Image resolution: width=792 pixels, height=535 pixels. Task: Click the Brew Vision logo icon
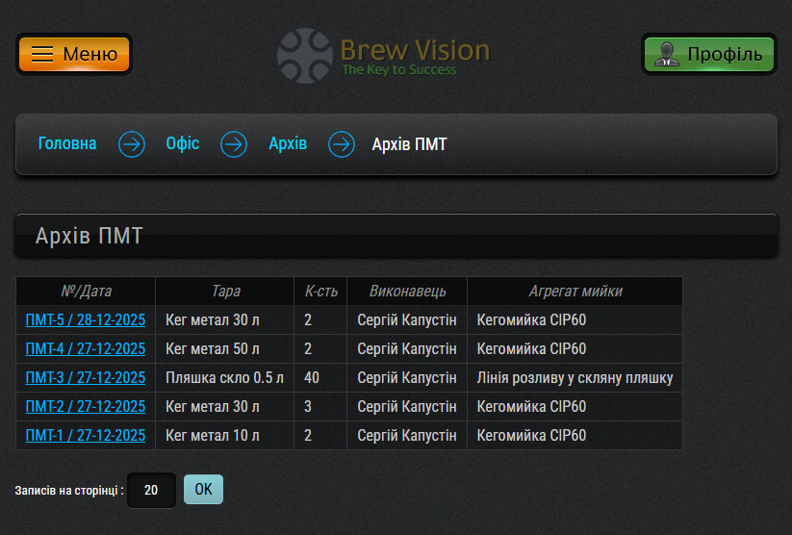click(305, 55)
